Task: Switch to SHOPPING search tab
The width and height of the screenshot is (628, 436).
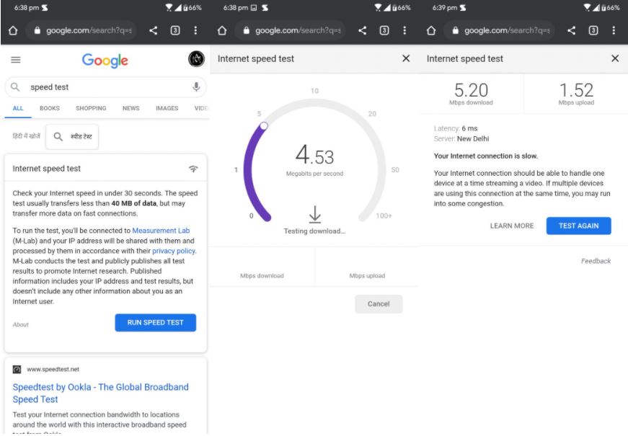Action: 91,108
